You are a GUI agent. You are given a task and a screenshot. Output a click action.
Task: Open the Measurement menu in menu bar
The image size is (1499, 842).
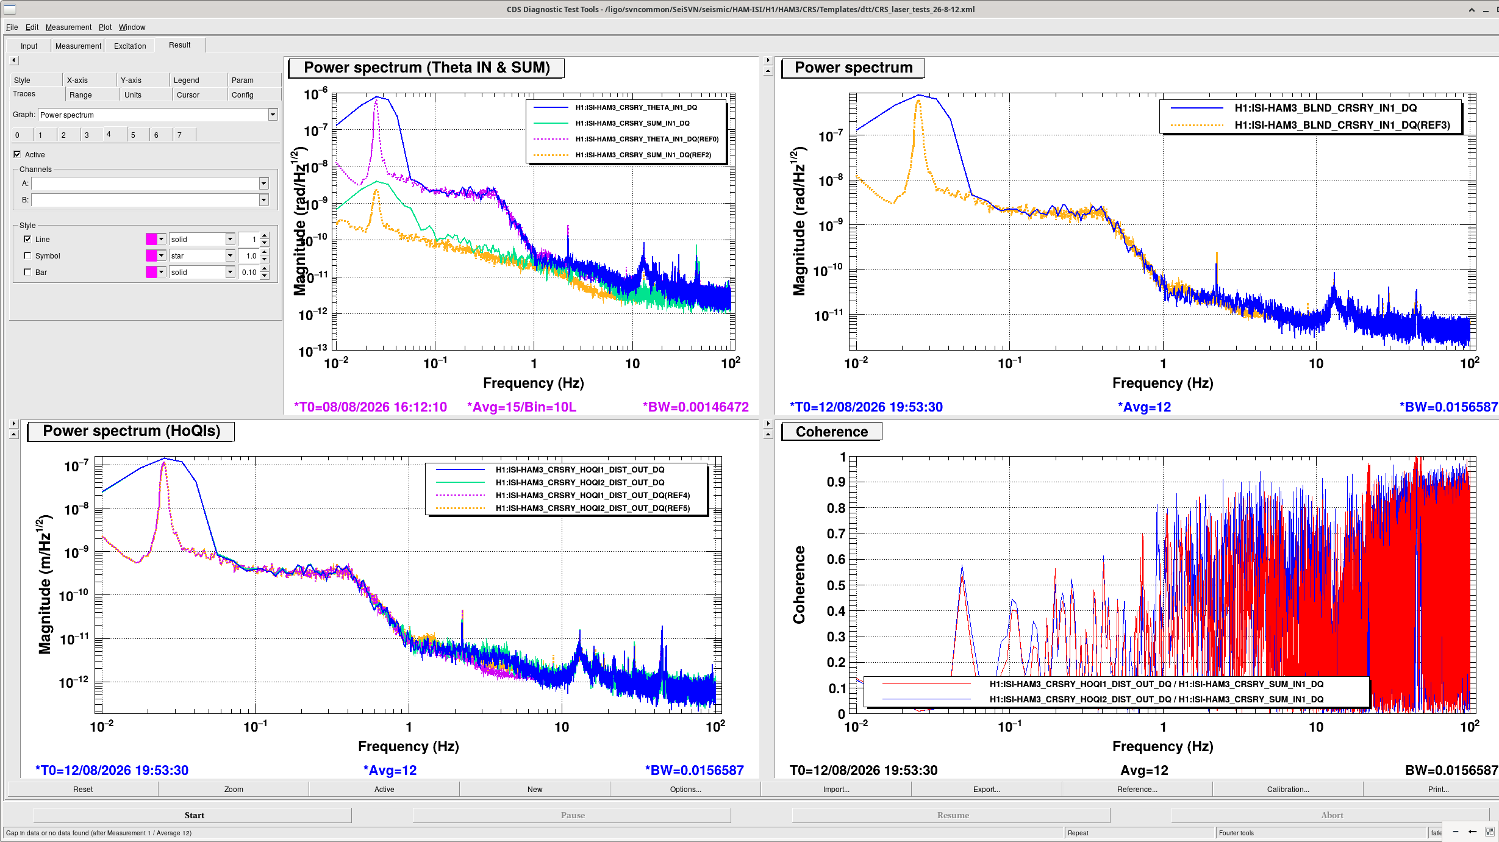click(x=68, y=27)
